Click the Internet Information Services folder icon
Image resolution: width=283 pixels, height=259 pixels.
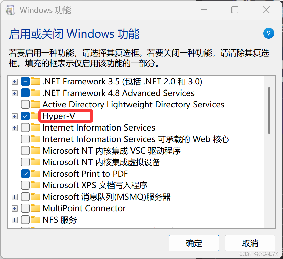pos(35,127)
